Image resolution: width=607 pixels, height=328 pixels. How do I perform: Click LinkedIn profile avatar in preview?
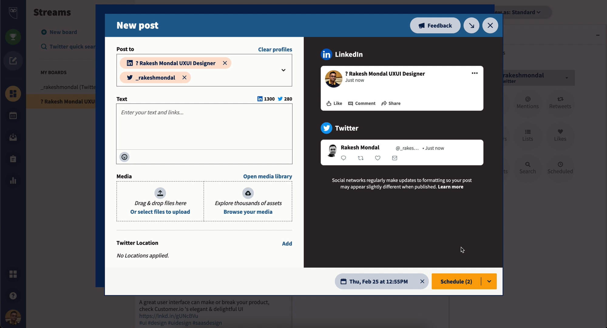tap(334, 79)
